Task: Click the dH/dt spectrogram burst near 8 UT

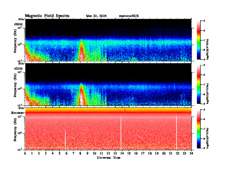Action: point(81,51)
